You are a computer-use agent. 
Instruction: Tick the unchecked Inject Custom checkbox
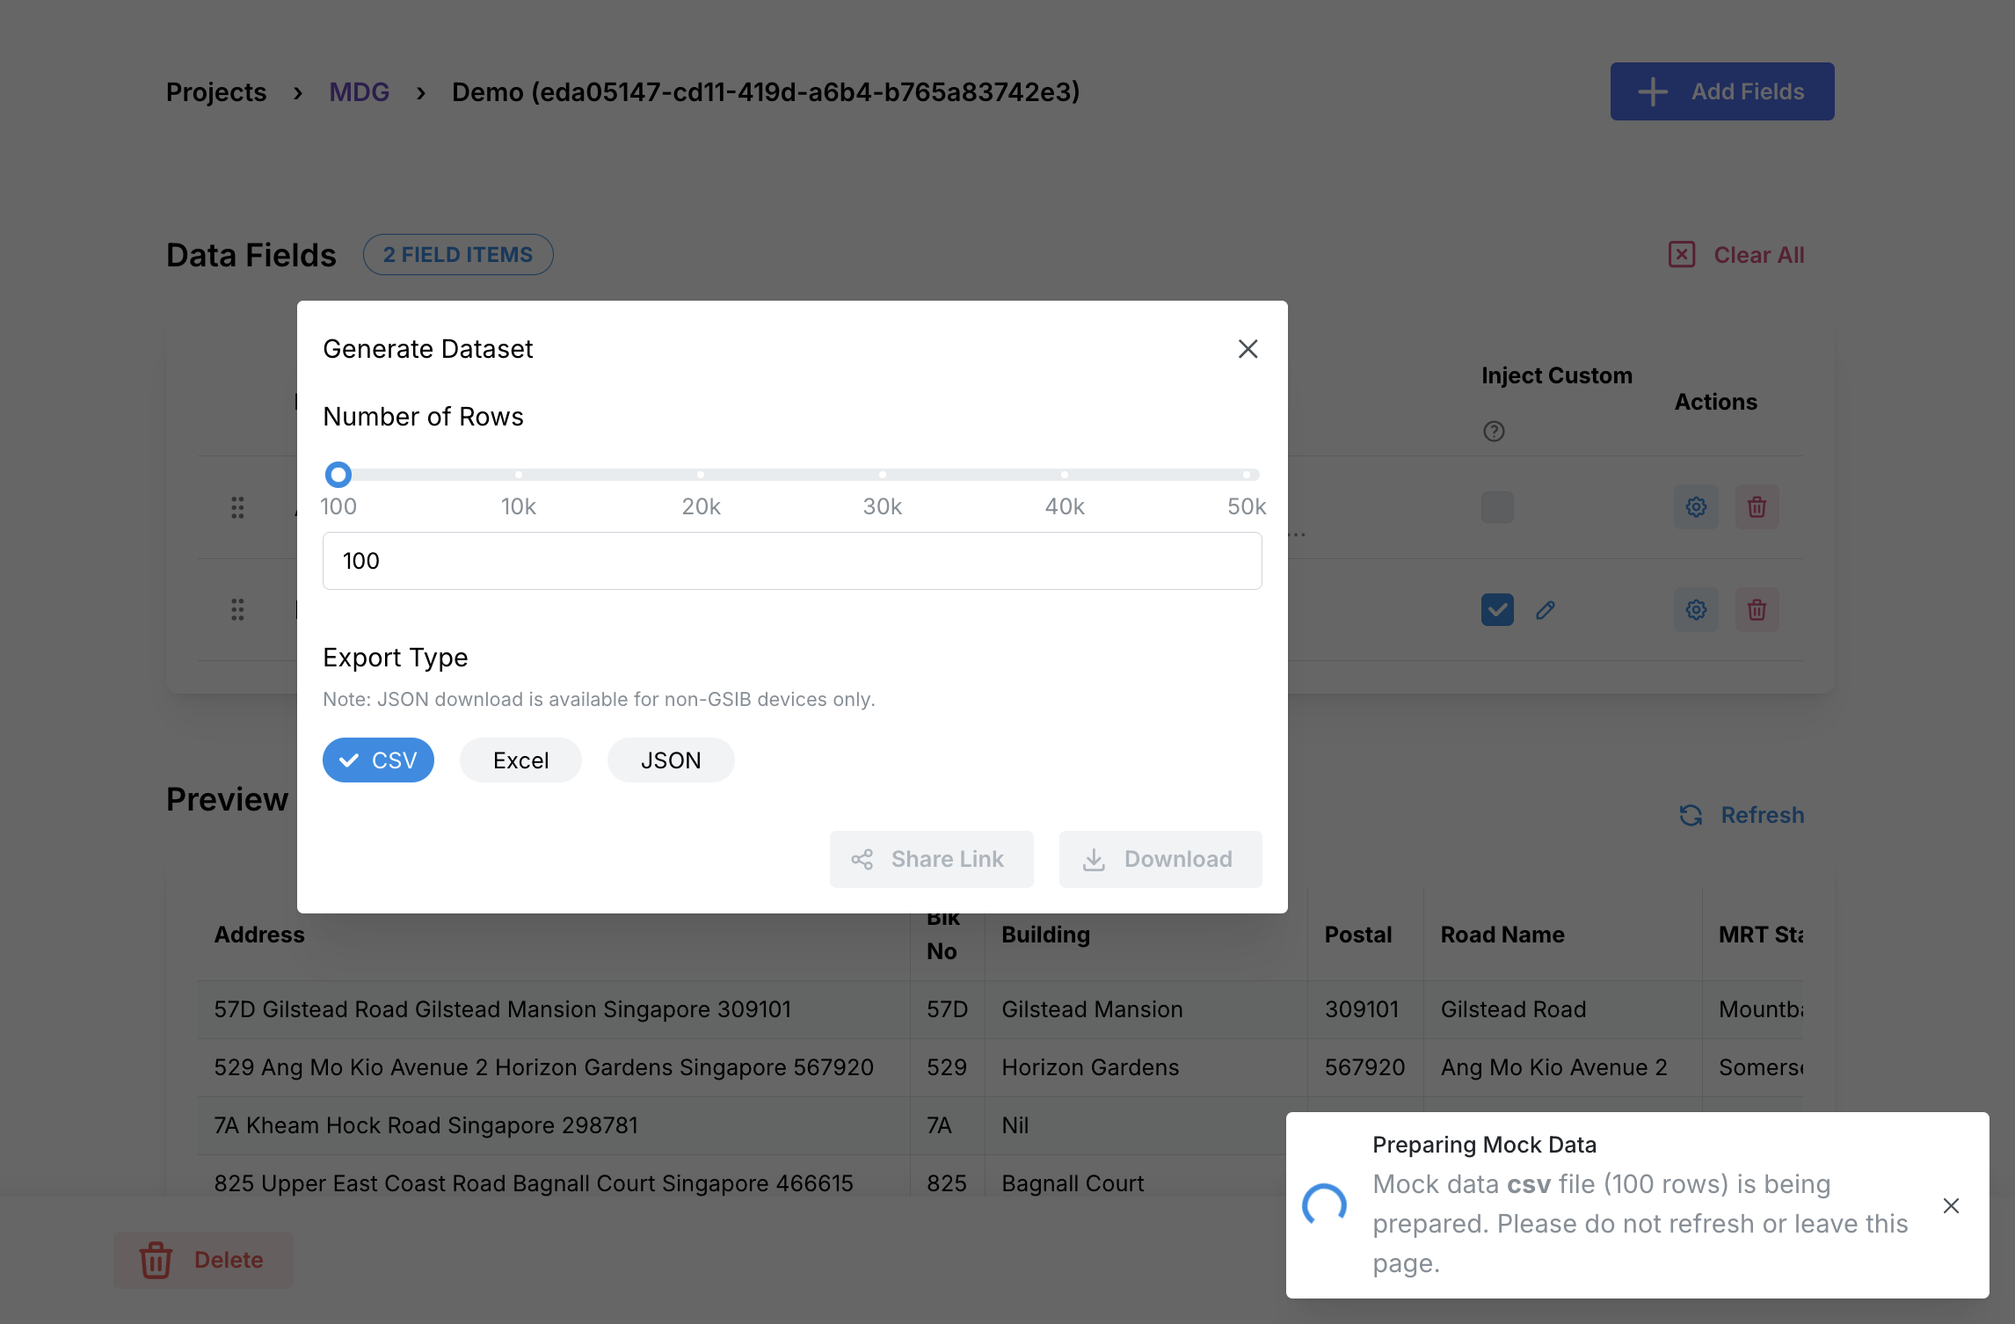1497,507
